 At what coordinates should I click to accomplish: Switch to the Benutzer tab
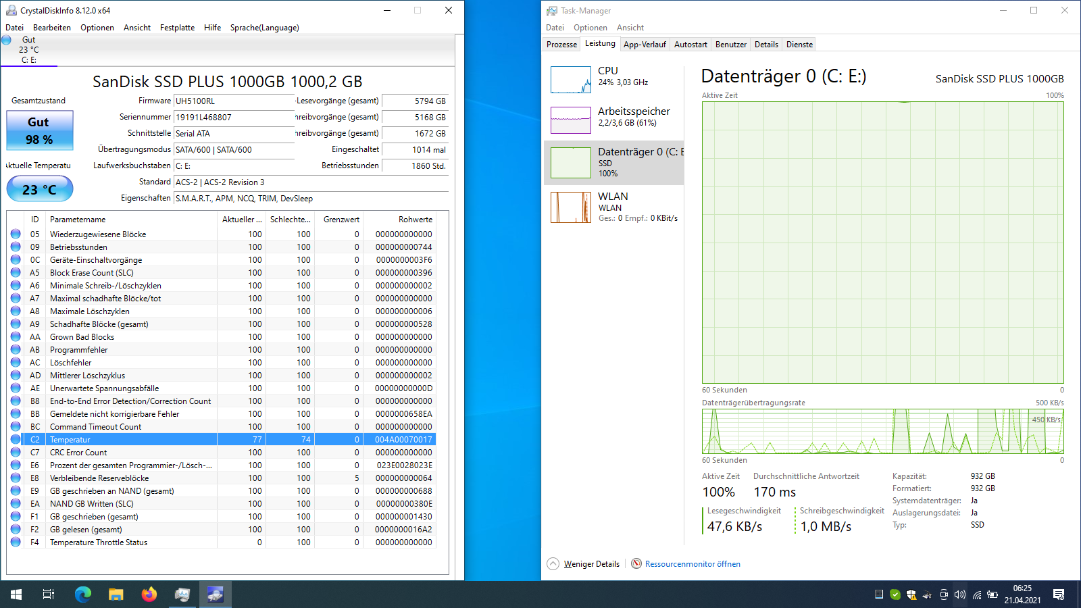point(731,45)
